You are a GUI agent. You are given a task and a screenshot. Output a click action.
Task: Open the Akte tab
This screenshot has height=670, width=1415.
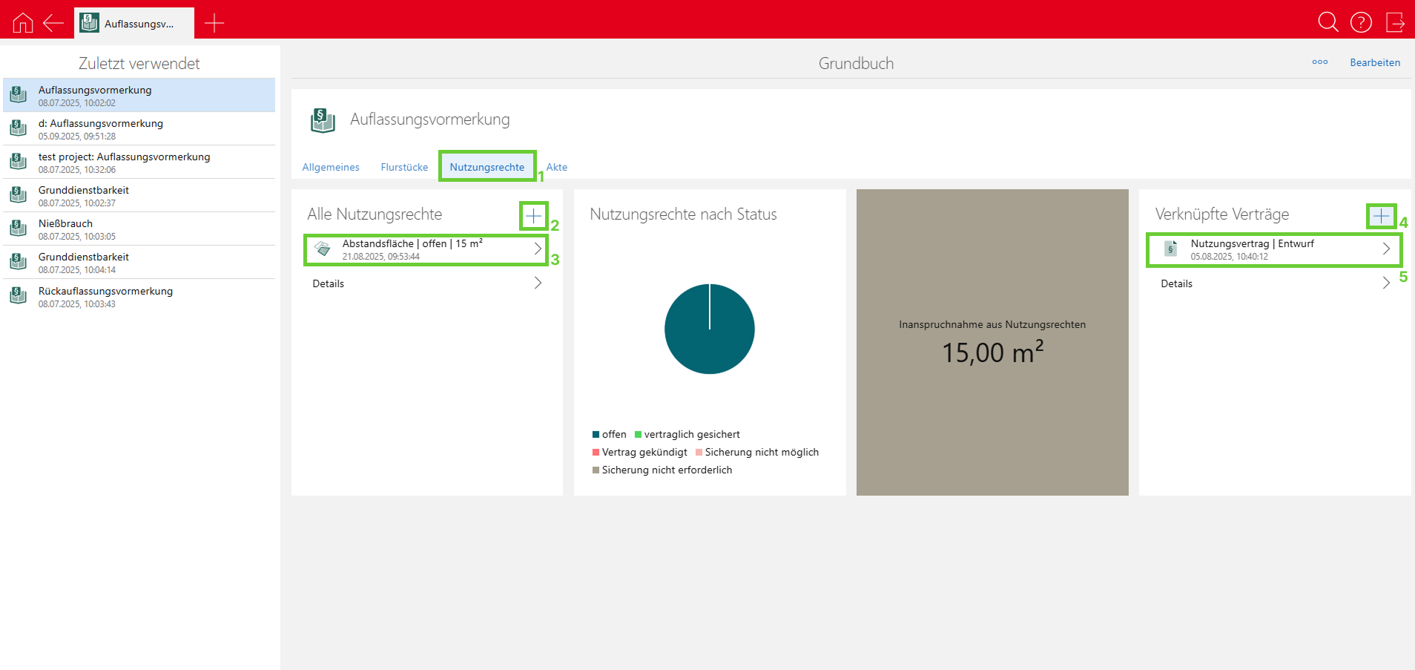(x=557, y=167)
